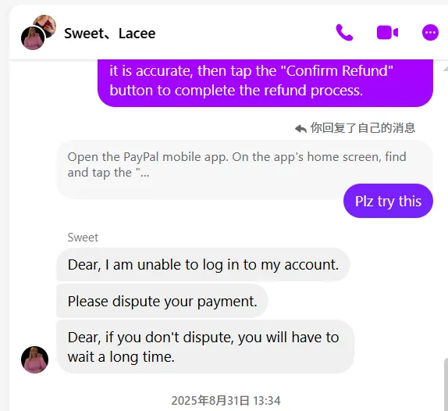Click the chat scrollbar thumb on right edge
Image resolution: width=448 pixels, height=411 pixels.
click(446, 384)
